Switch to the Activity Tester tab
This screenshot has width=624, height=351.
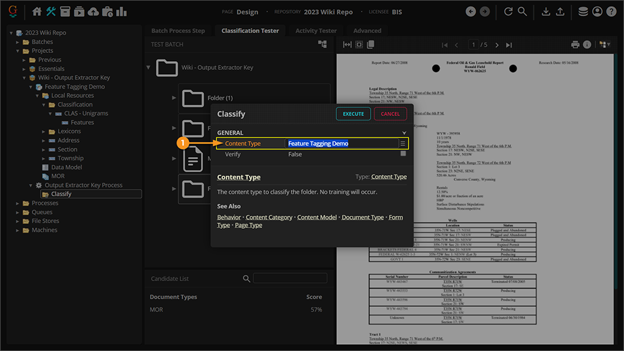(x=316, y=31)
